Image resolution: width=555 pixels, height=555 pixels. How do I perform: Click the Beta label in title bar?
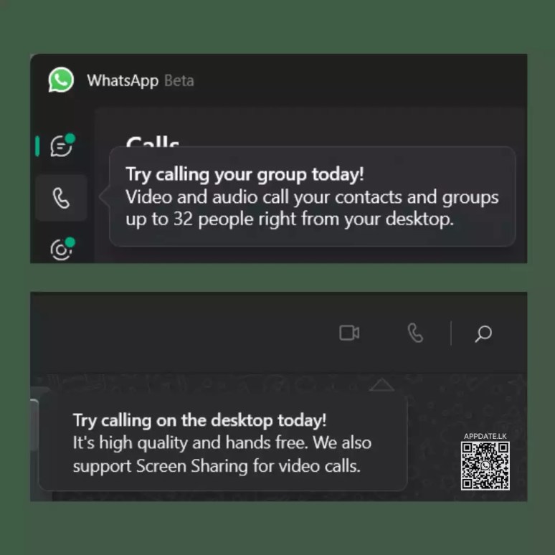click(x=179, y=81)
